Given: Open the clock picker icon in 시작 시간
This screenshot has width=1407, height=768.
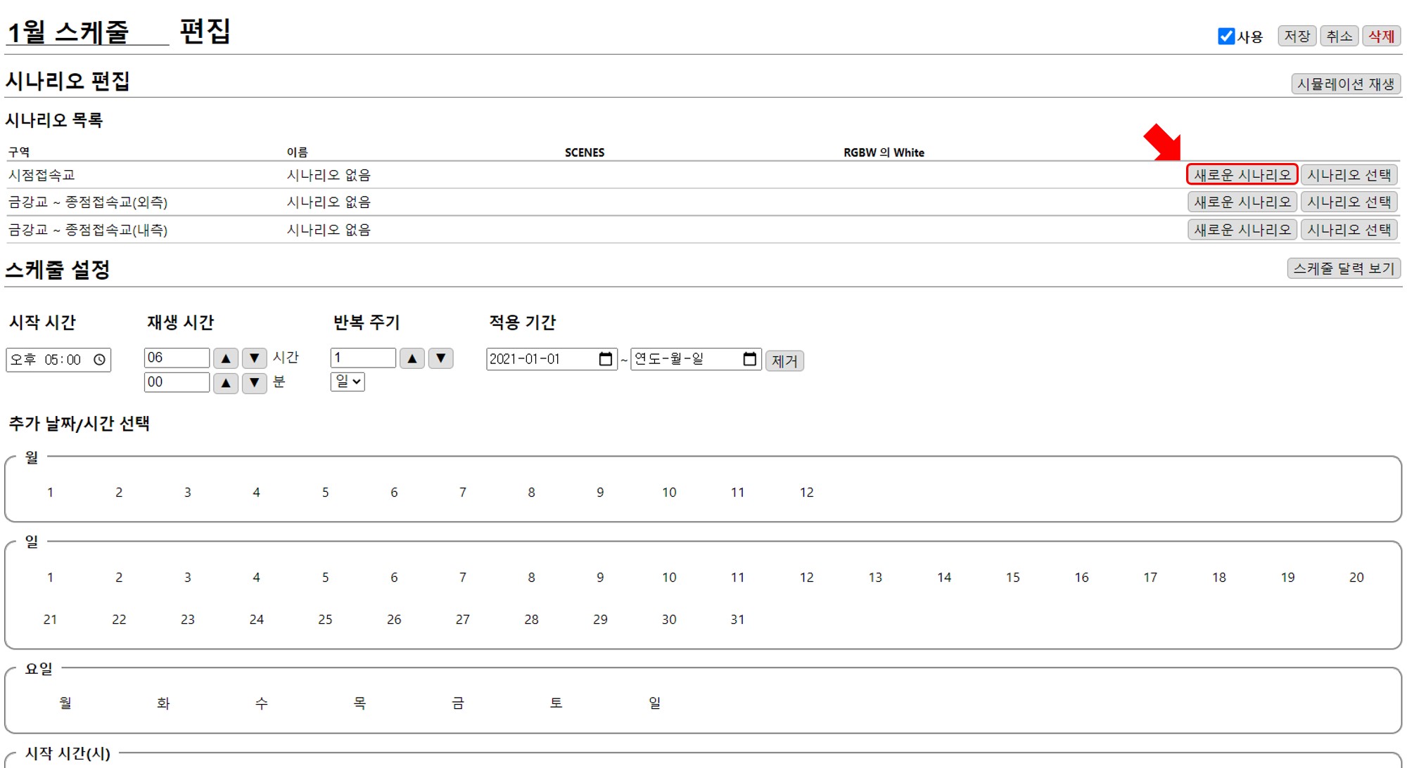Looking at the screenshot, I should click(x=100, y=360).
